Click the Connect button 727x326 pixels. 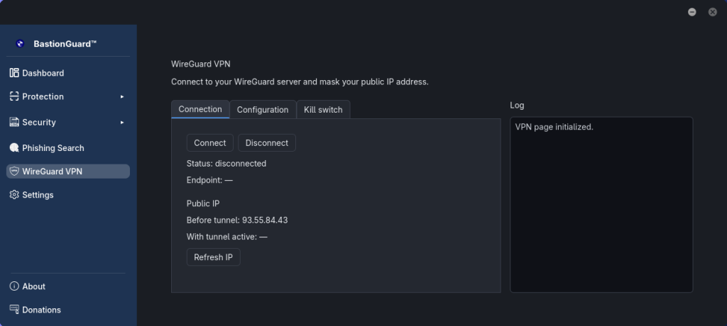210,143
